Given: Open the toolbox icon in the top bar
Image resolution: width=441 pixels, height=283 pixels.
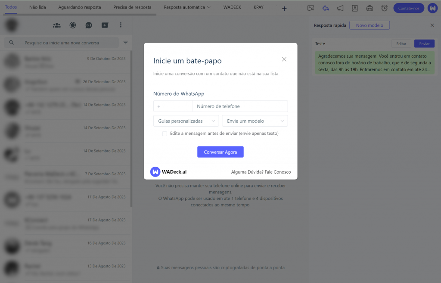Looking at the screenshot, I should 370,8.
